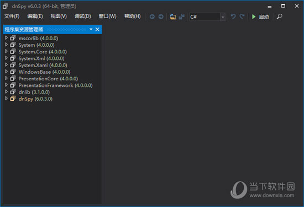Click the System.Xml assembly icon
The height and width of the screenshot is (207, 304).
point(13,58)
